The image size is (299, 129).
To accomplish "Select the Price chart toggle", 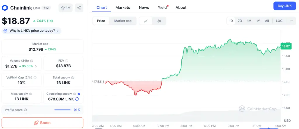I will [101, 21].
